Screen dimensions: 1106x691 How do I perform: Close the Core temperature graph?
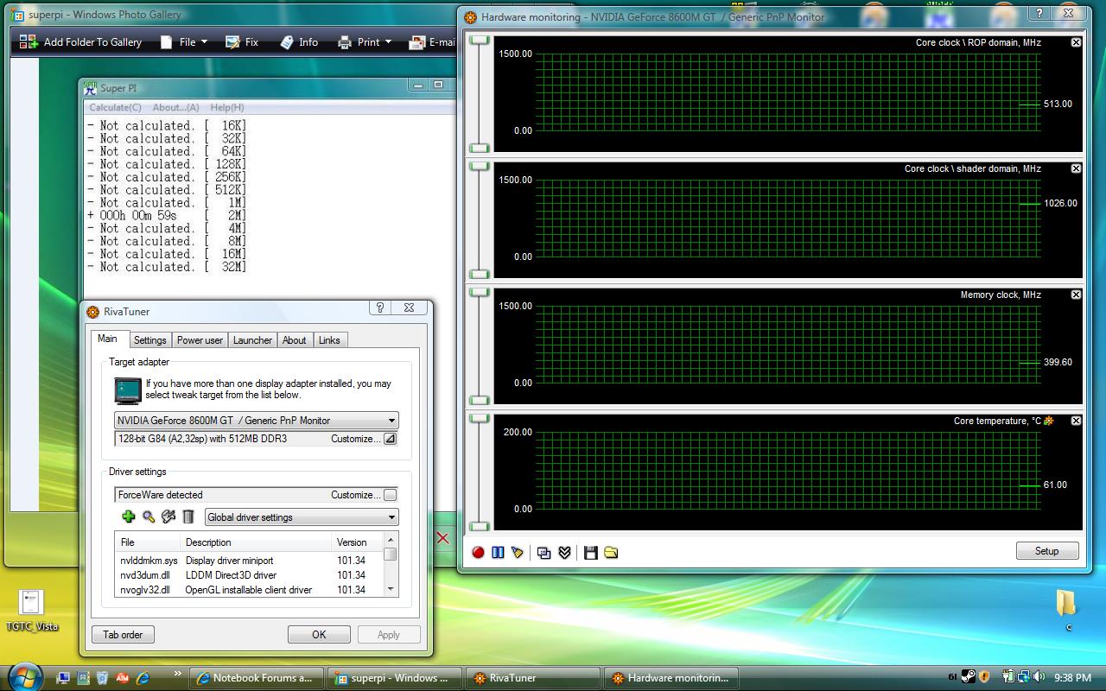tap(1076, 421)
